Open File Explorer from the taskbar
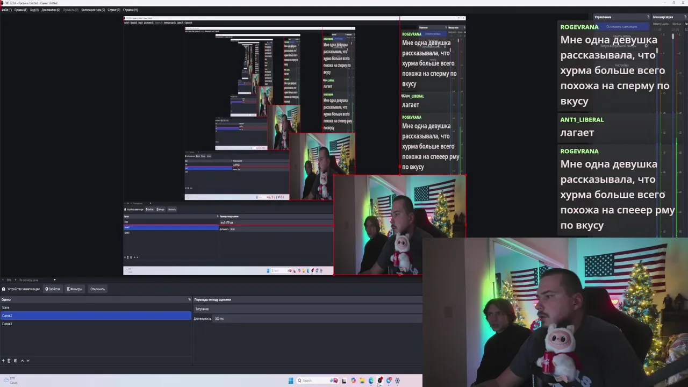The height and width of the screenshot is (387, 688). (362, 381)
